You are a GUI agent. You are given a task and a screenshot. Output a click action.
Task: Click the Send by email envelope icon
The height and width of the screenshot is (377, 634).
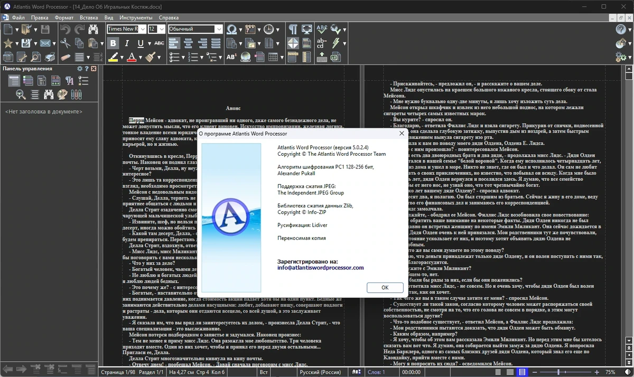point(44,43)
